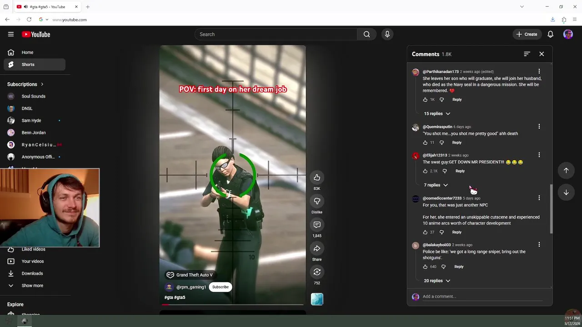The height and width of the screenshot is (327, 582).
Task: Focus the YouTube Search box
Action: (x=276, y=34)
